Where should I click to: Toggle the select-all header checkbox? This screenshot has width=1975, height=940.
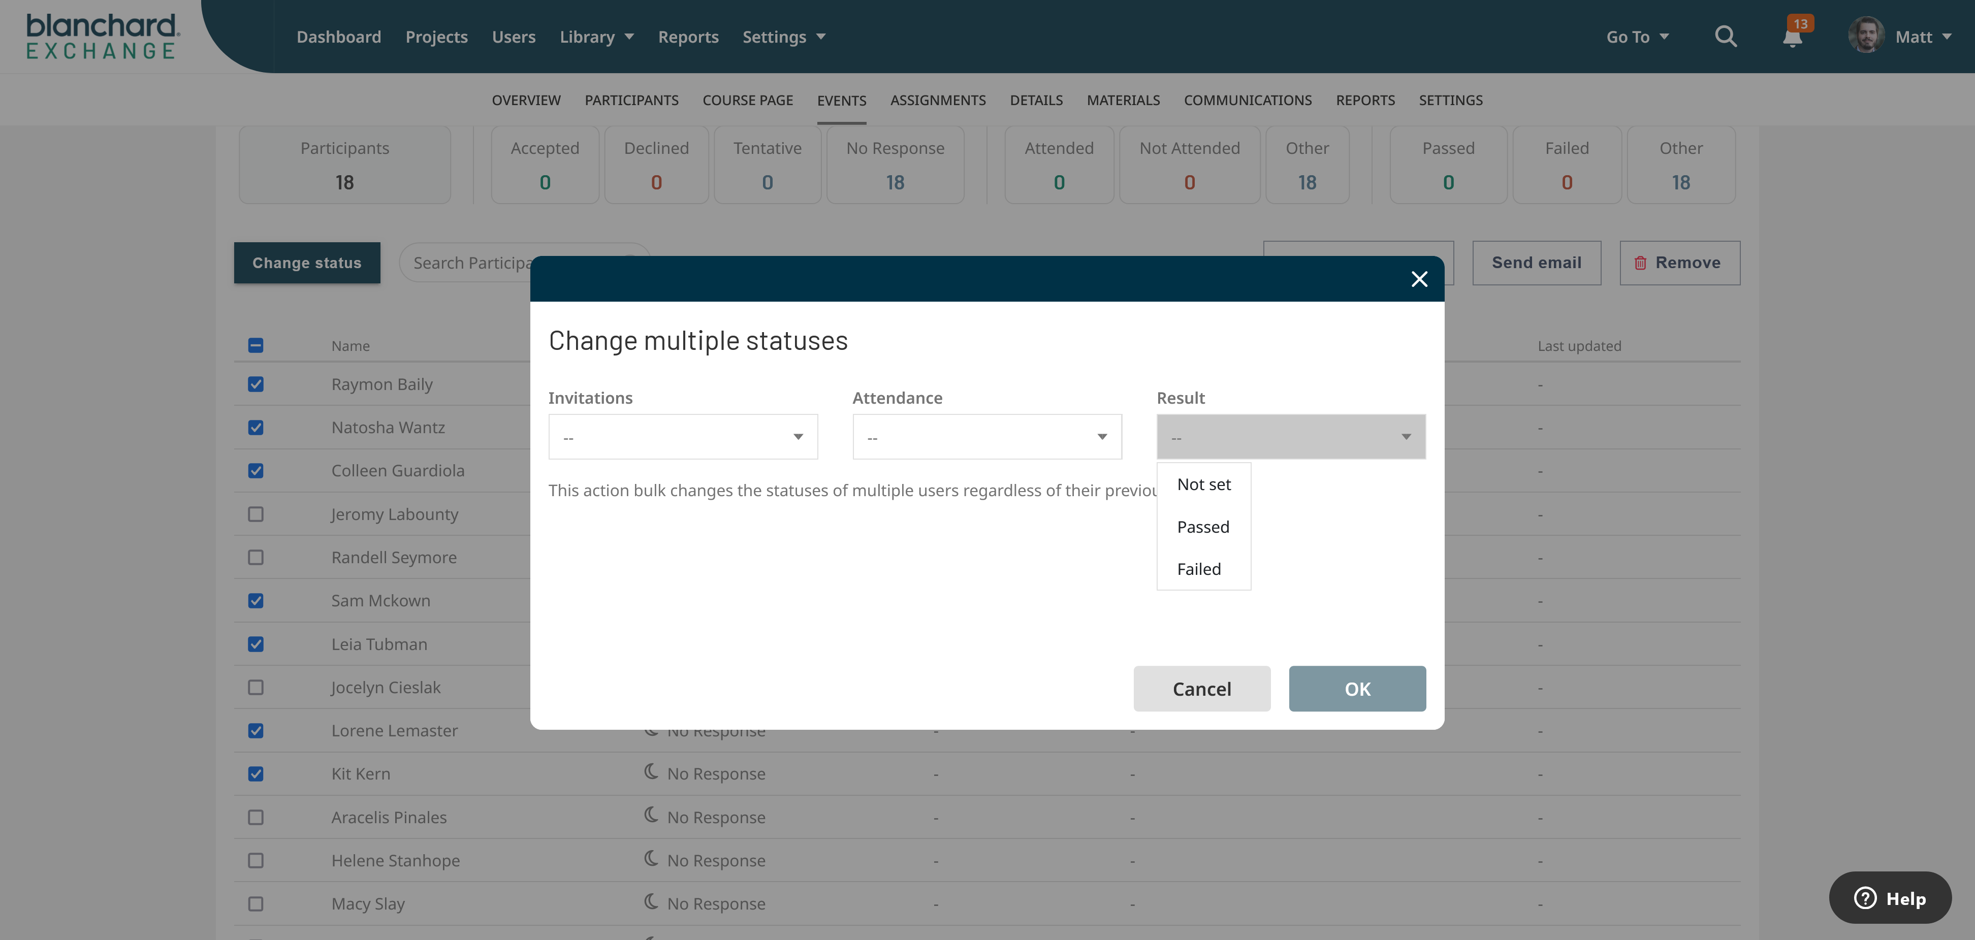(256, 345)
